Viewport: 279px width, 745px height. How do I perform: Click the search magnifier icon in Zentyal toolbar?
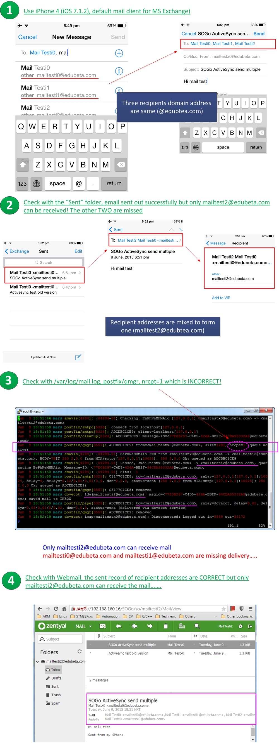[197, 626]
